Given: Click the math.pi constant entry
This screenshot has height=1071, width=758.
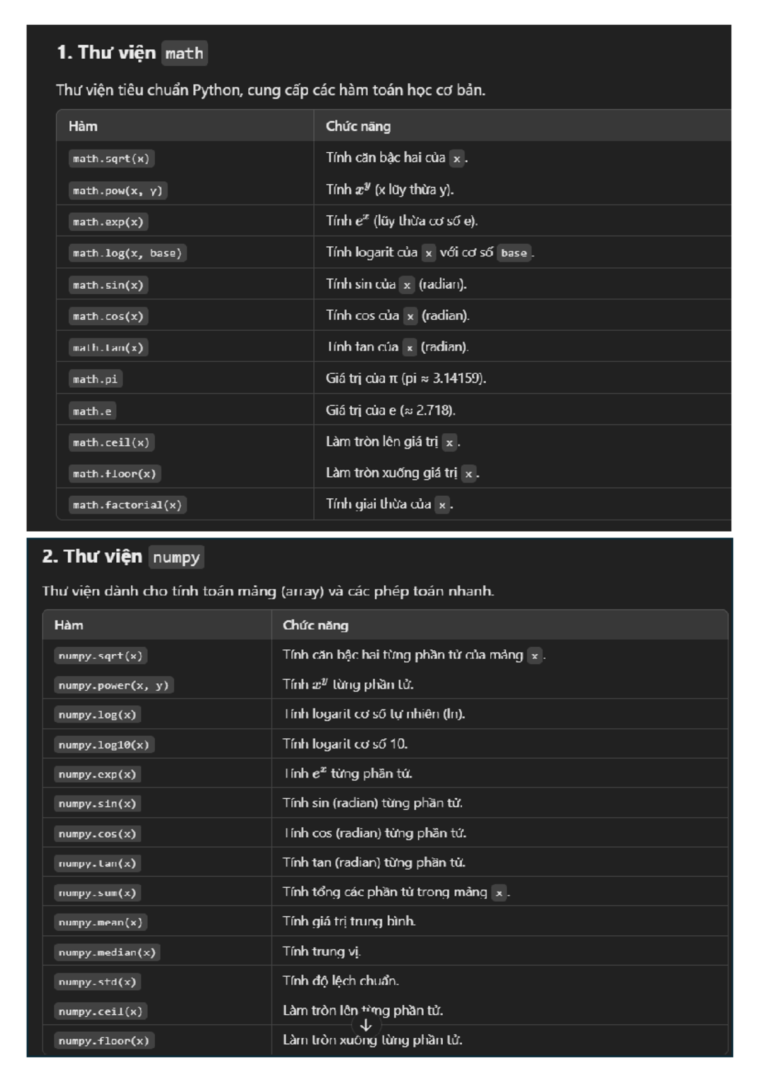Looking at the screenshot, I should tap(95, 379).
